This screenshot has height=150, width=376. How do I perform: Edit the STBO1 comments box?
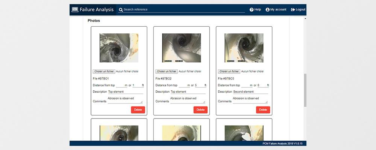(125, 100)
